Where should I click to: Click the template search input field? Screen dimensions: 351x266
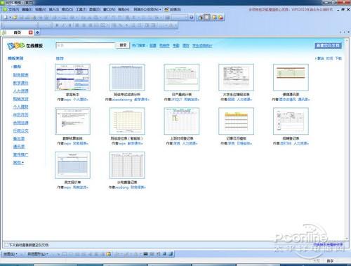tap(86, 46)
